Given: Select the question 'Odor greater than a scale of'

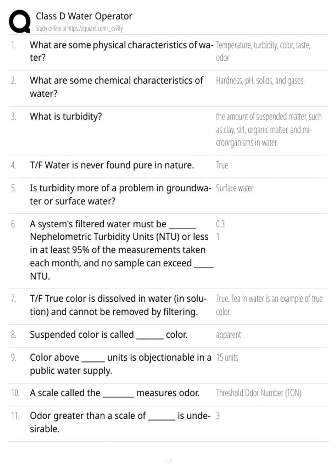Looking at the screenshot, I should click(120, 422).
